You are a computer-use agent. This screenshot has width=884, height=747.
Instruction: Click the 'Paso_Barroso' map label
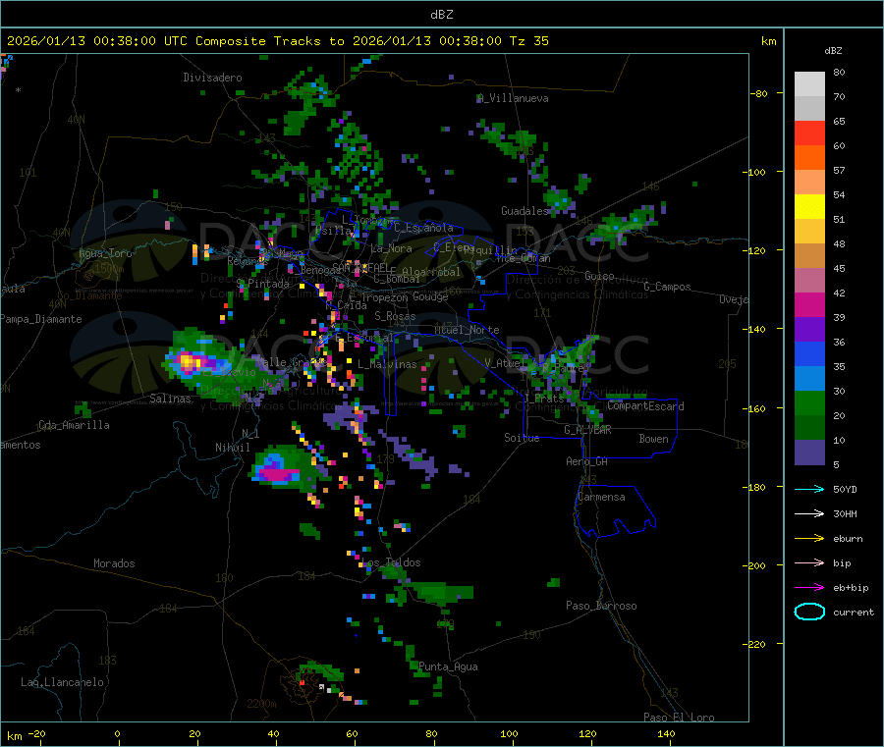point(601,606)
